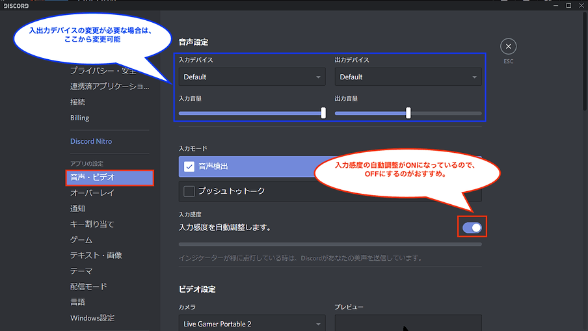Click the インジケーター hint text
Viewport: 588px width, 331px height.
[302, 258]
